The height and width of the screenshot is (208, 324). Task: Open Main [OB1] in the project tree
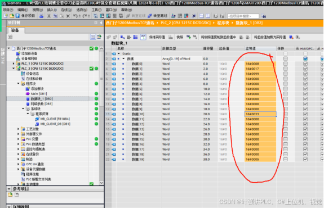click(x=39, y=93)
